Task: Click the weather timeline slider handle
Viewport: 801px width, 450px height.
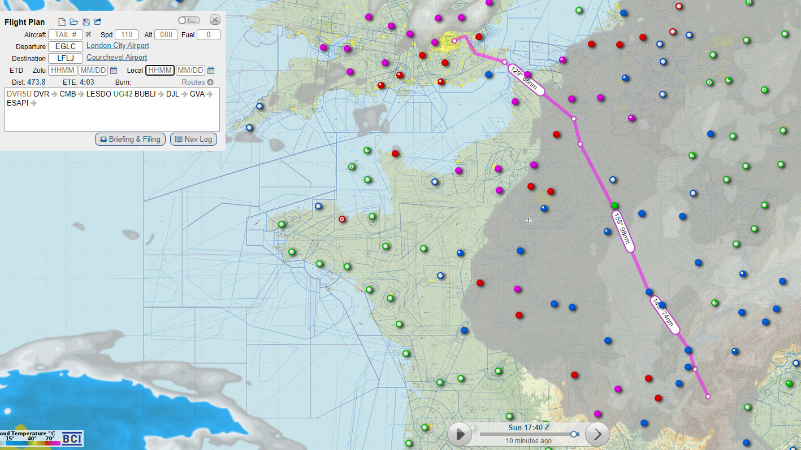Action: pyautogui.click(x=574, y=434)
